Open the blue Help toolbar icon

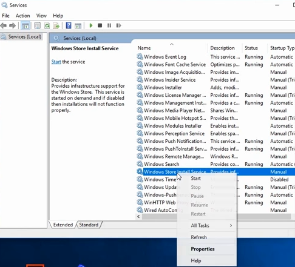pos(69,25)
